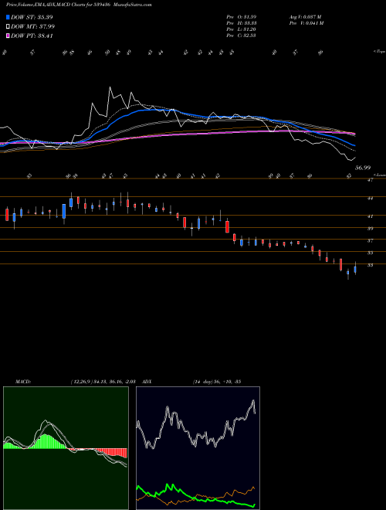
Task: Select the 'Pre H: 33.33' high value
Action: pyautogui.click(x=242, y=23)
